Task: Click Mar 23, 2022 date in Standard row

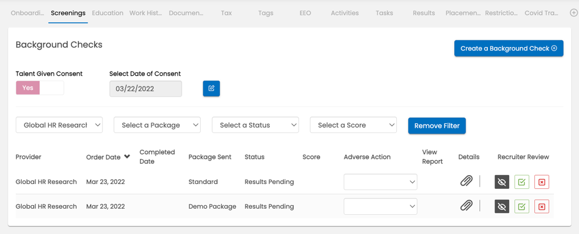Action: pos(106,182)
